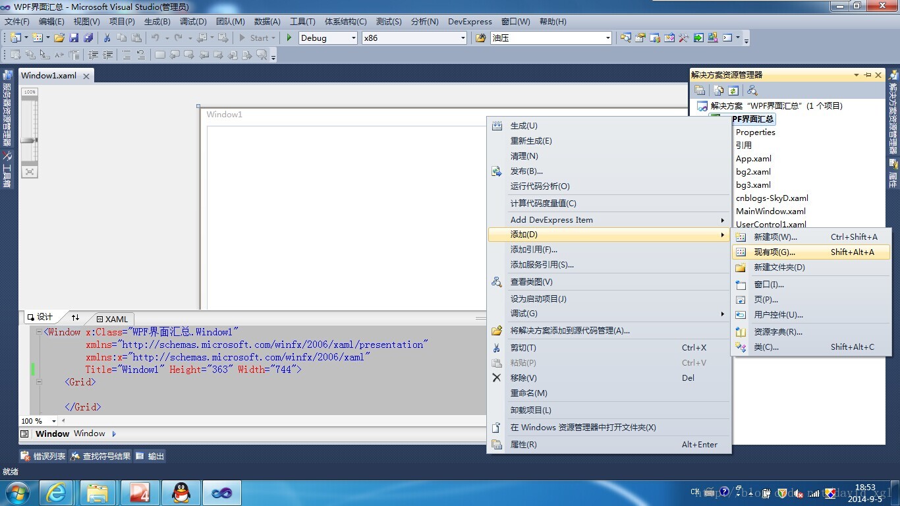Open the x86 platform dropdown
Viewport: 900px width, 506px height.
pyautogui.click(x=462, y=38)
